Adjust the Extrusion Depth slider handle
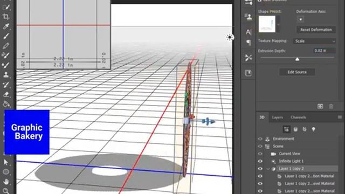Screen dimensions: 345x194 [297, 59]
